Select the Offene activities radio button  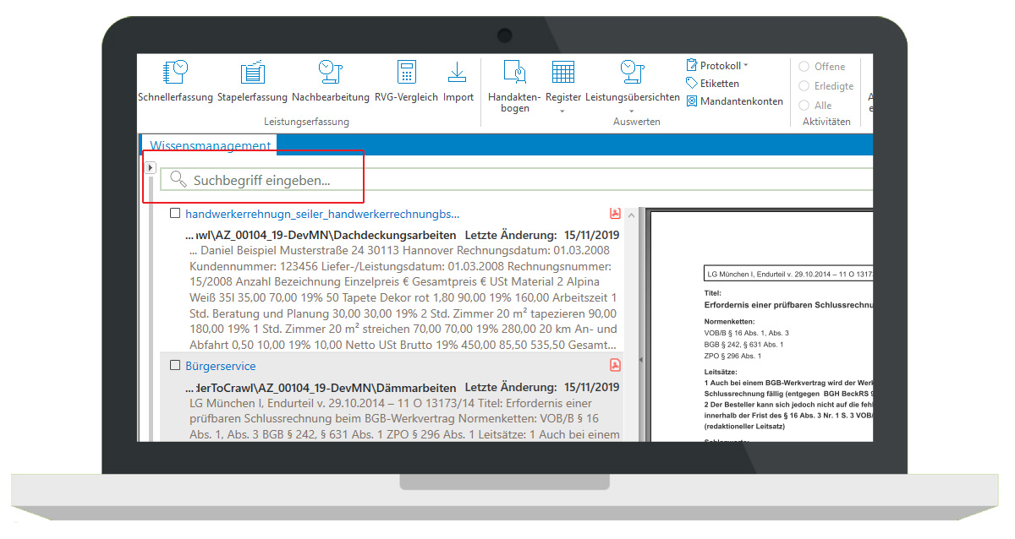804,67
